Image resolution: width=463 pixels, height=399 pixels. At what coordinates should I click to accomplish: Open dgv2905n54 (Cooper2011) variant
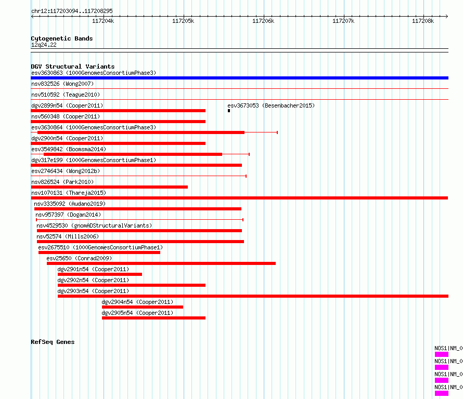point(138,313)
